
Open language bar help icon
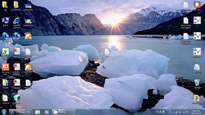coord(167,112)
